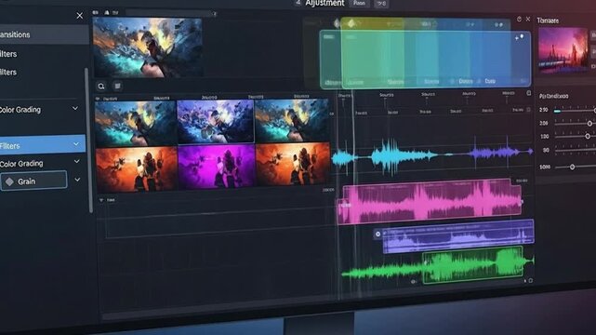The width and height of the screenshot is (596, 335).
Task: Expand the upper Color Grading section chevron
Action: click(x=75, y=108)
